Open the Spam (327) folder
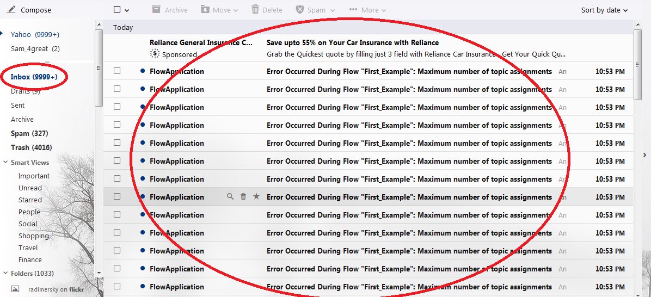The image size is (651, 297). (29, 134)
